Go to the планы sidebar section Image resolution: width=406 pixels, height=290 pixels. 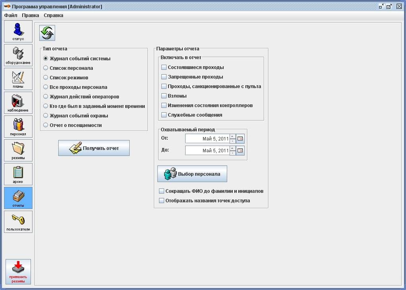18,79
